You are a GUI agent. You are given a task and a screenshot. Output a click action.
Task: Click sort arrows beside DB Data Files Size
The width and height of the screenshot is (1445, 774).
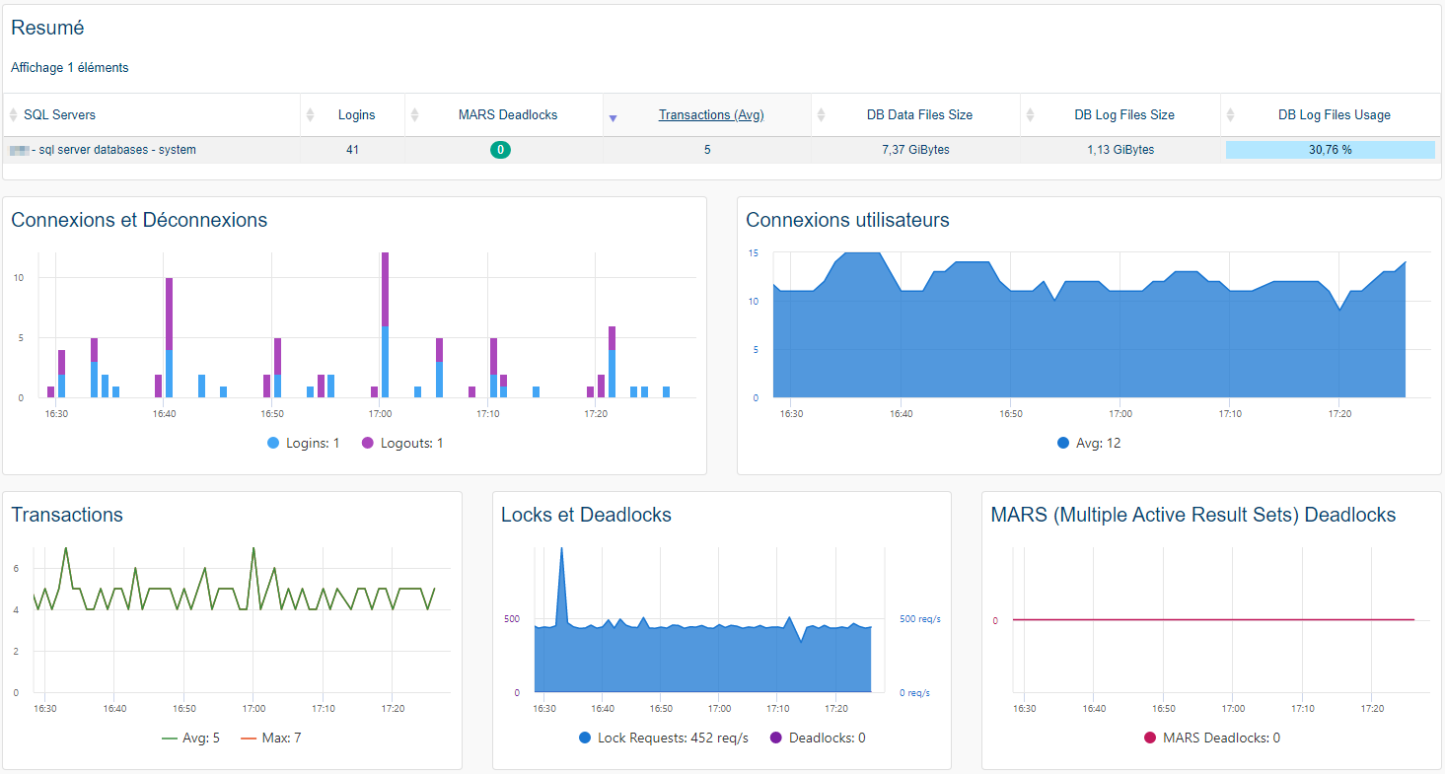click(821, 115)
